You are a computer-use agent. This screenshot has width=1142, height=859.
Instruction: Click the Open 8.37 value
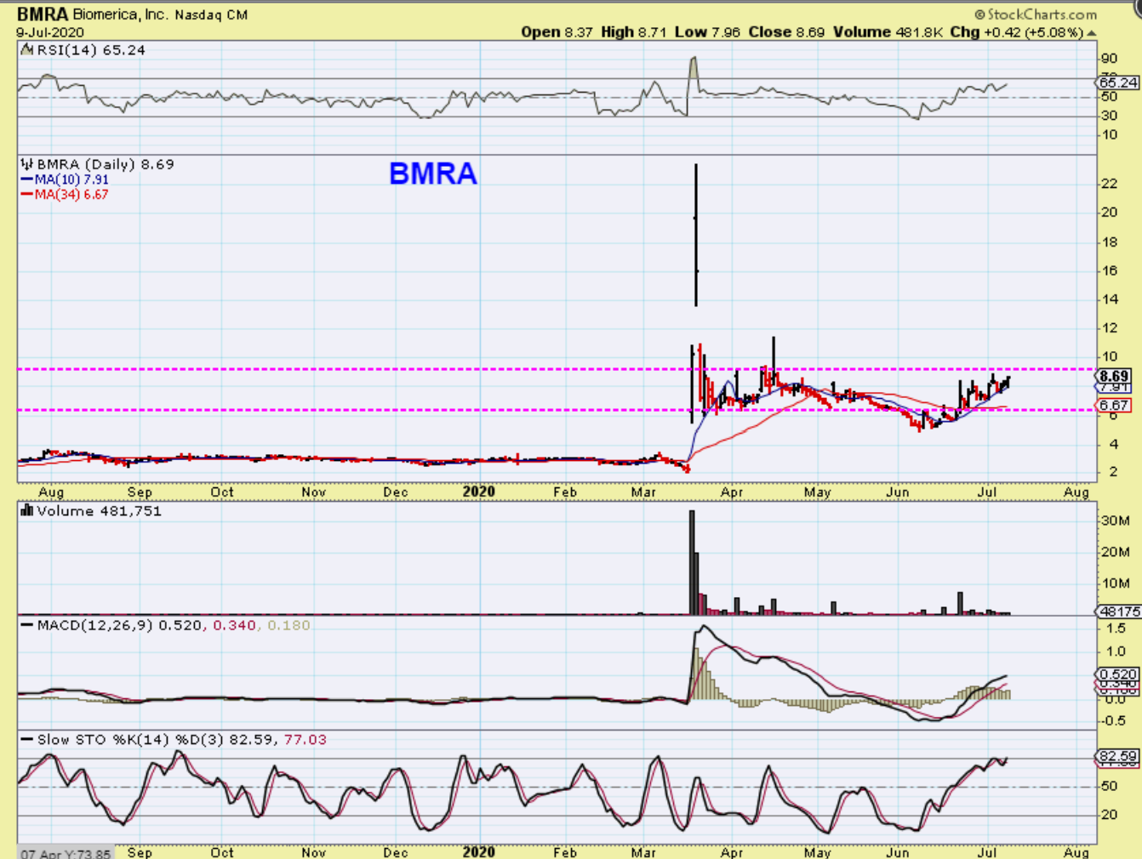(x=557, y=32)
